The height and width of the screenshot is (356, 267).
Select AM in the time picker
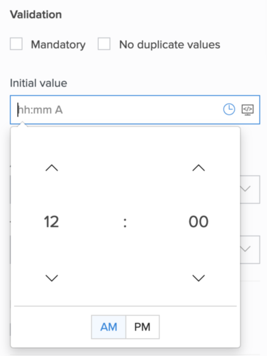click(109, 327)
